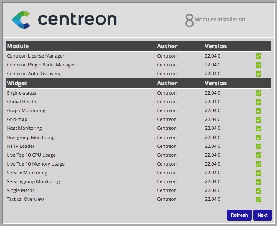Viewport: 277px width, 226px height.
Task: Click the green check for Centreon Auto Discovery
Action: 259,74
